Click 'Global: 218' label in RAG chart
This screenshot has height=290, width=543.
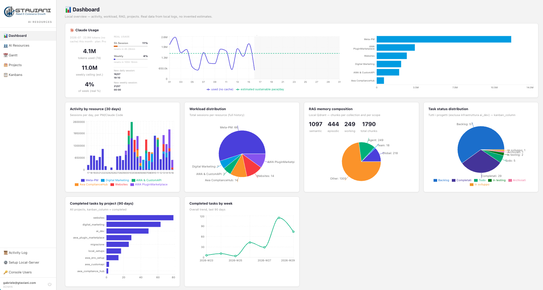(x=390, y=153)
